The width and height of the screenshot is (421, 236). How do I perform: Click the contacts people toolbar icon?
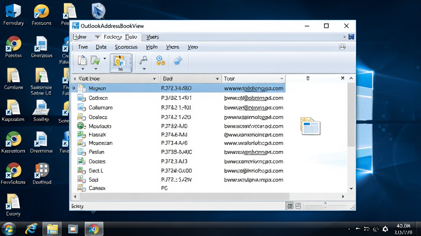click(161, 61)
